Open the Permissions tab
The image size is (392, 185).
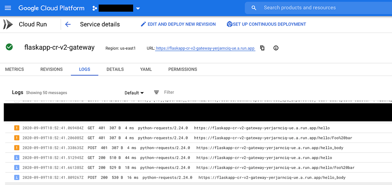click(x=183, y=69)
